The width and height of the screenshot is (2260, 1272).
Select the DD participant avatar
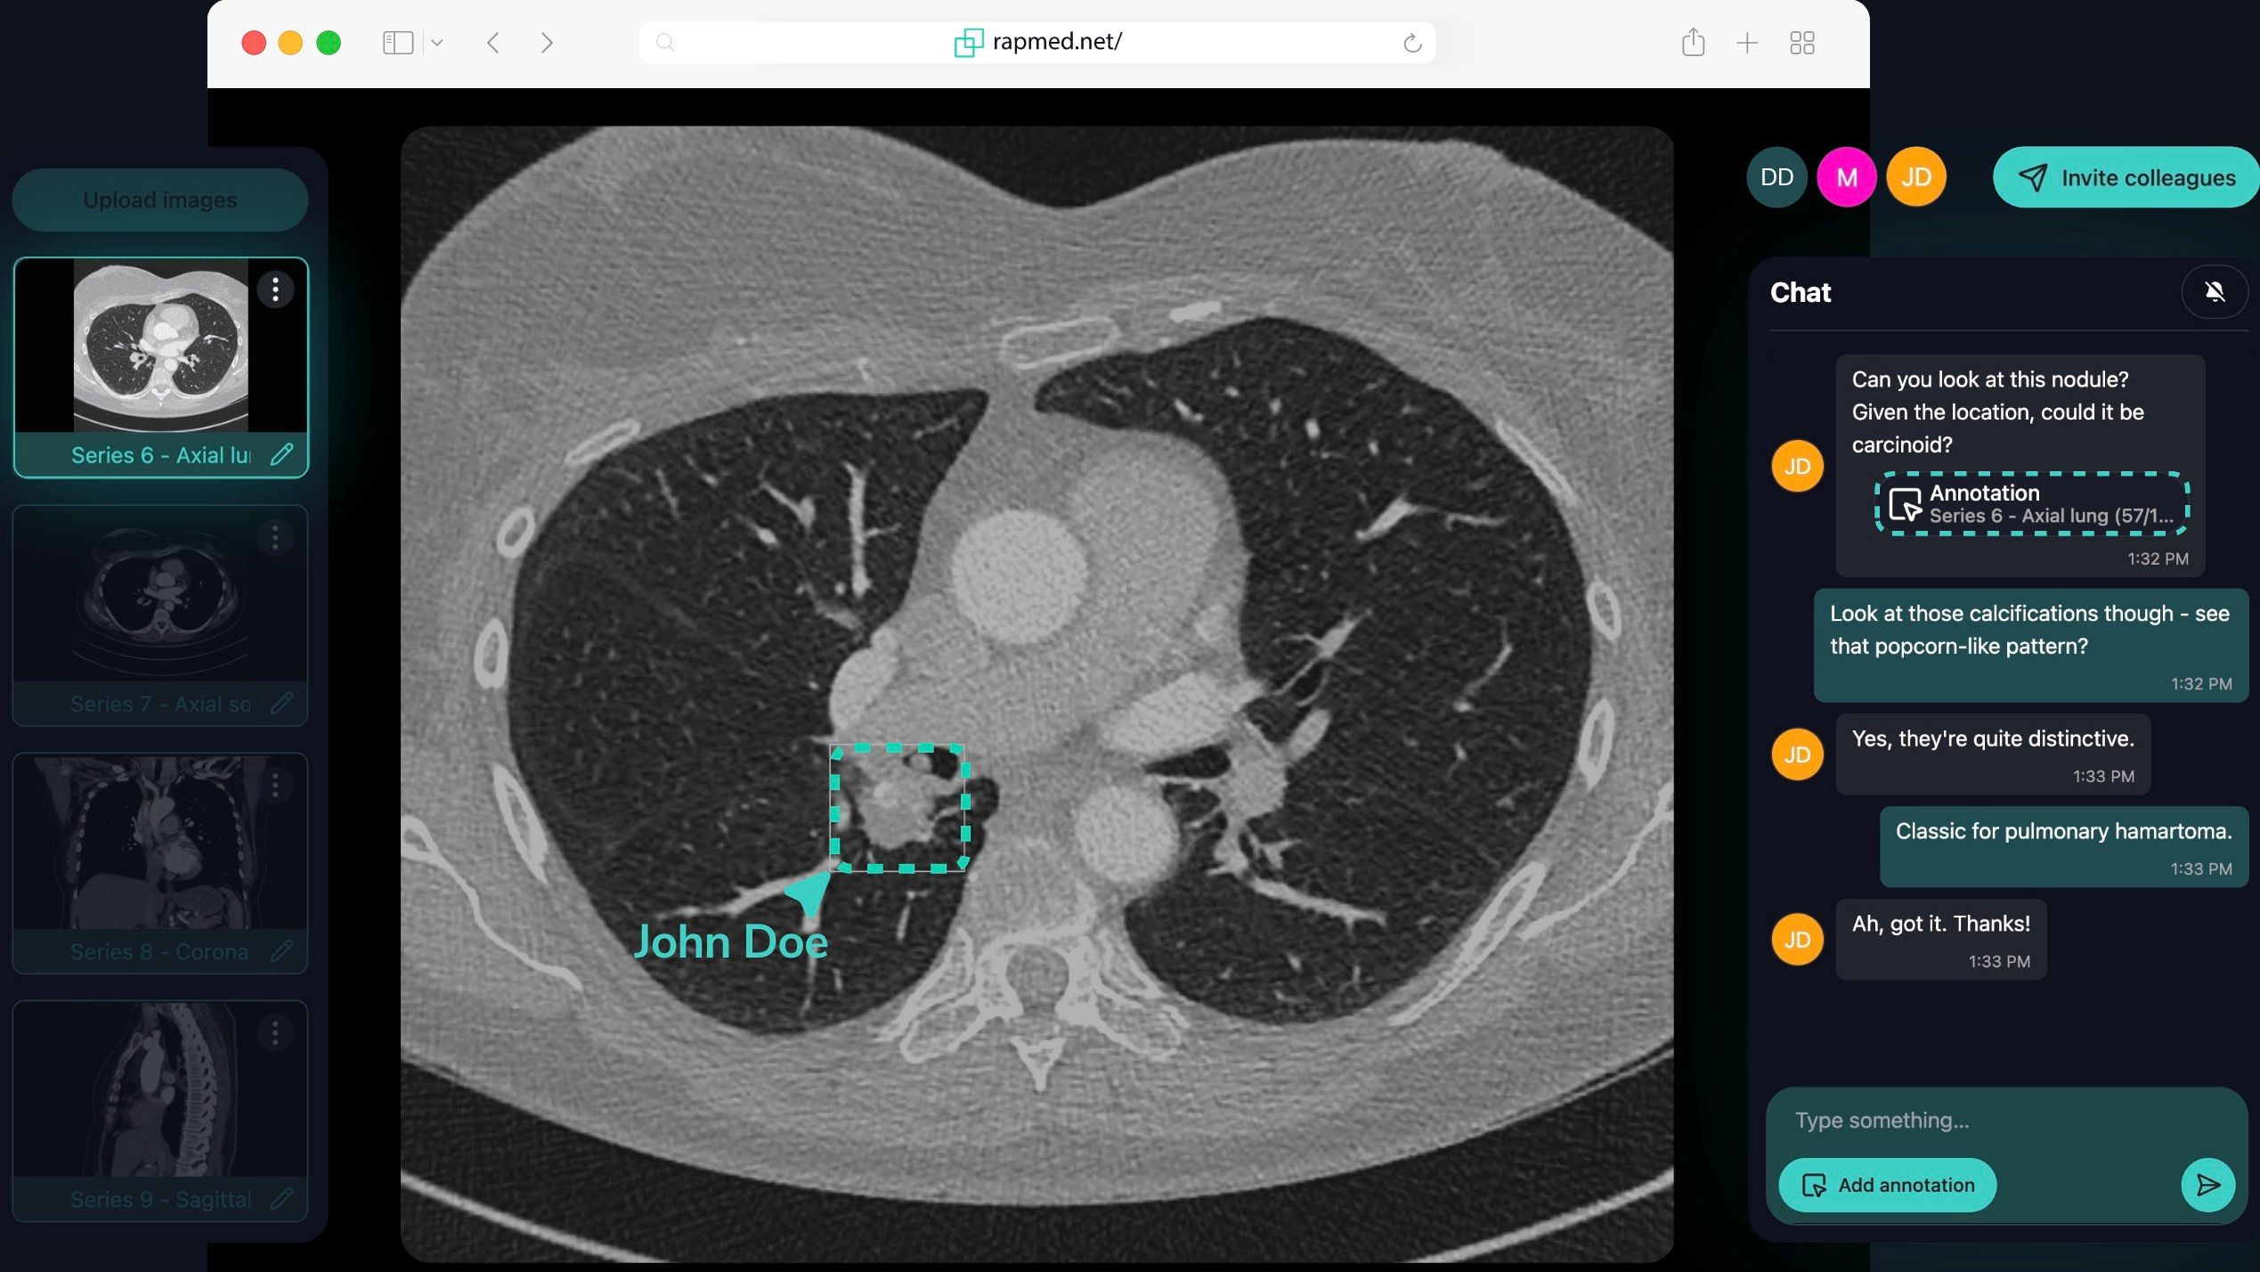pos(1776,177)
